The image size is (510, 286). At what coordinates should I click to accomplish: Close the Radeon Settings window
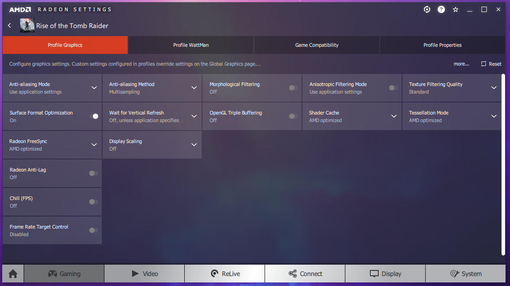(x=498, y=9)
